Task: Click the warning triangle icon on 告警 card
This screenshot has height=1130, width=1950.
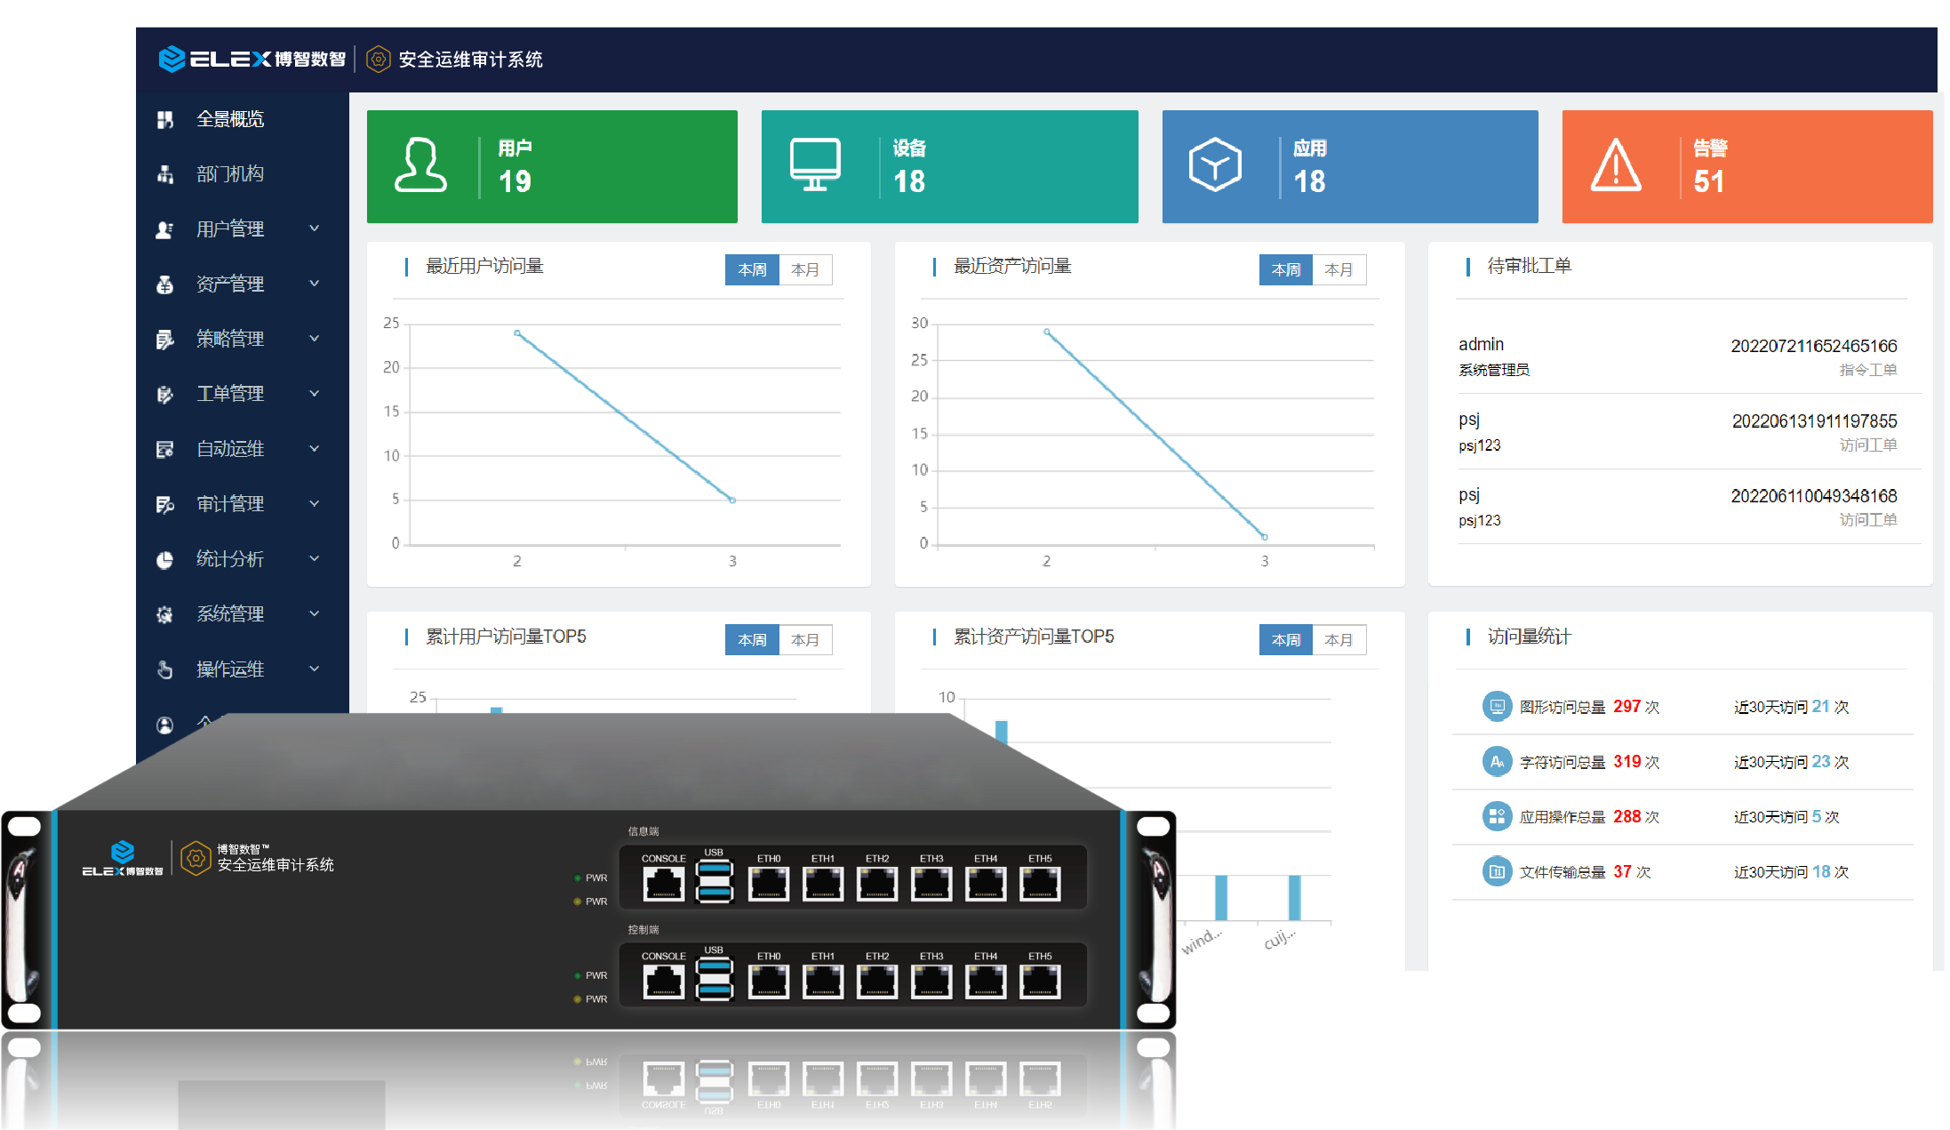Action: click(x=1615, y=165)
